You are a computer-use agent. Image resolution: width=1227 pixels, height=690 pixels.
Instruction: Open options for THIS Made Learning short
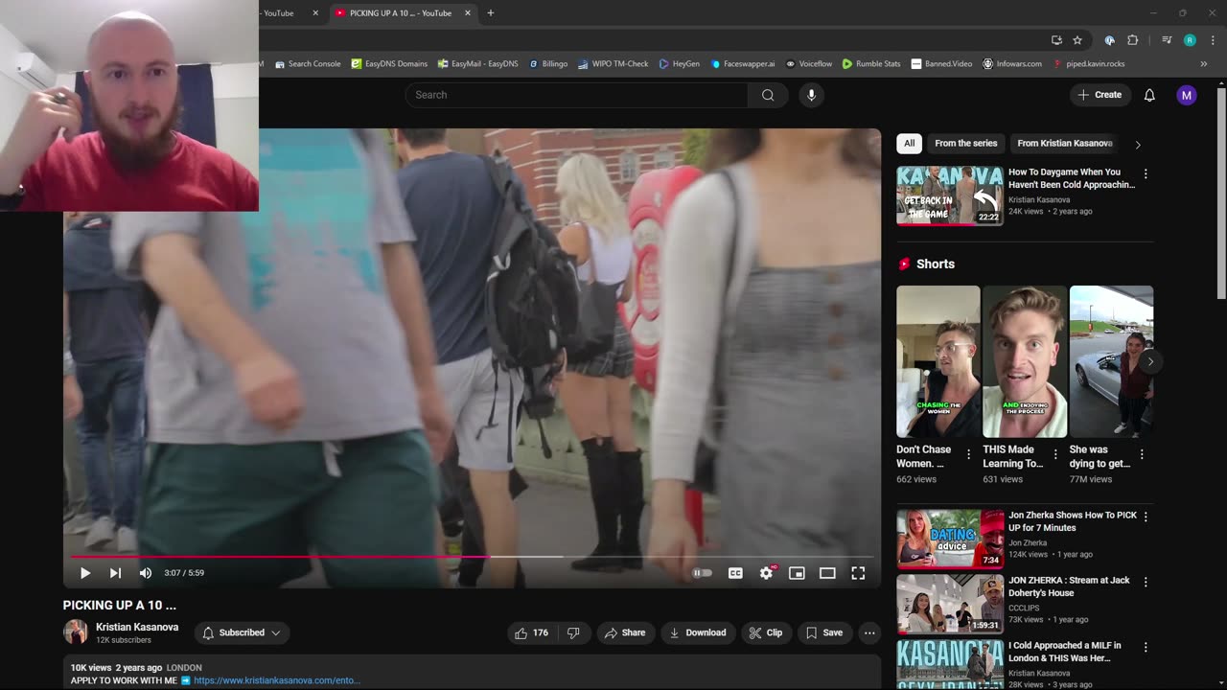tap(1055, 454)
